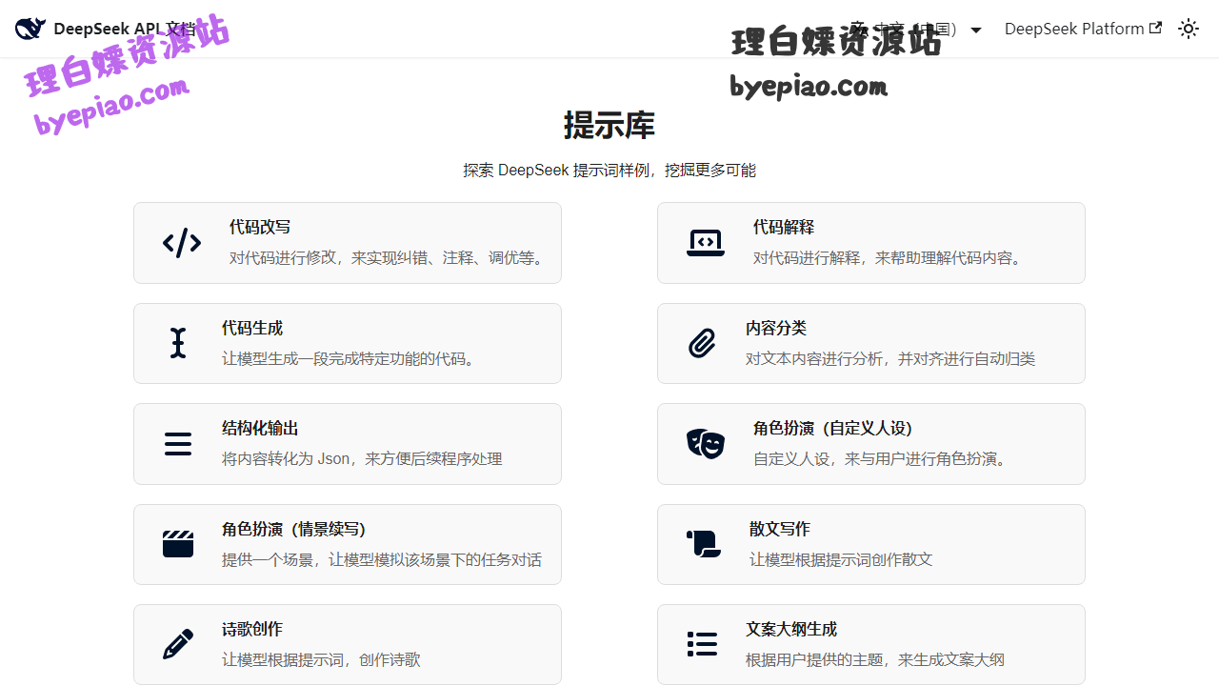Open the 代码生成 card title
1219x686 pixels.
pyautogui.click(x=252, y=328)
